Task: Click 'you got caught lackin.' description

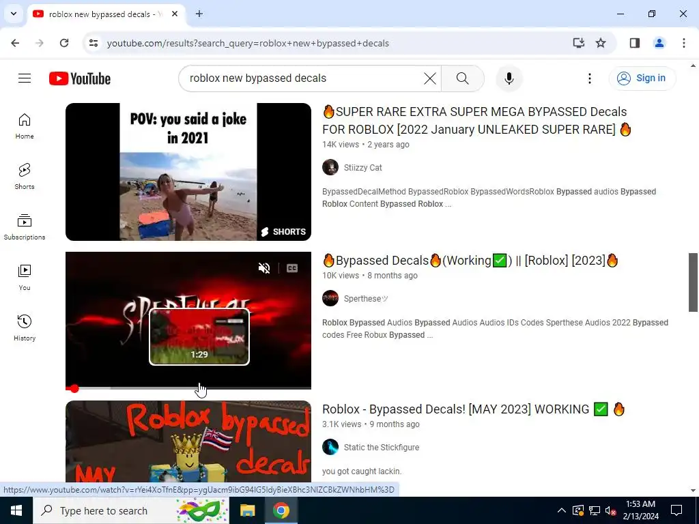Action: click(362, 471)
